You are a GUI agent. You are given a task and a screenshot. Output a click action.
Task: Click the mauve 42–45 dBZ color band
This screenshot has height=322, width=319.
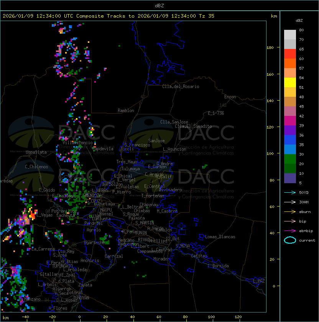(290, 111)
